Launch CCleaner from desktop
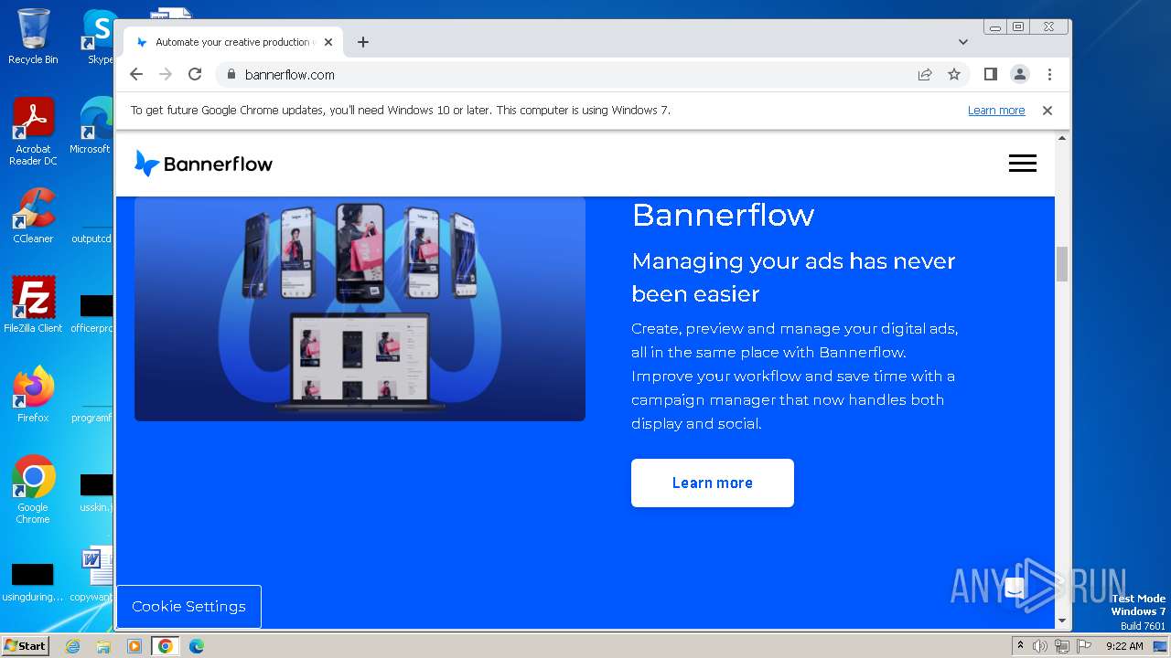The width and height of the screenshot is (1171, 658). point(33,216)
